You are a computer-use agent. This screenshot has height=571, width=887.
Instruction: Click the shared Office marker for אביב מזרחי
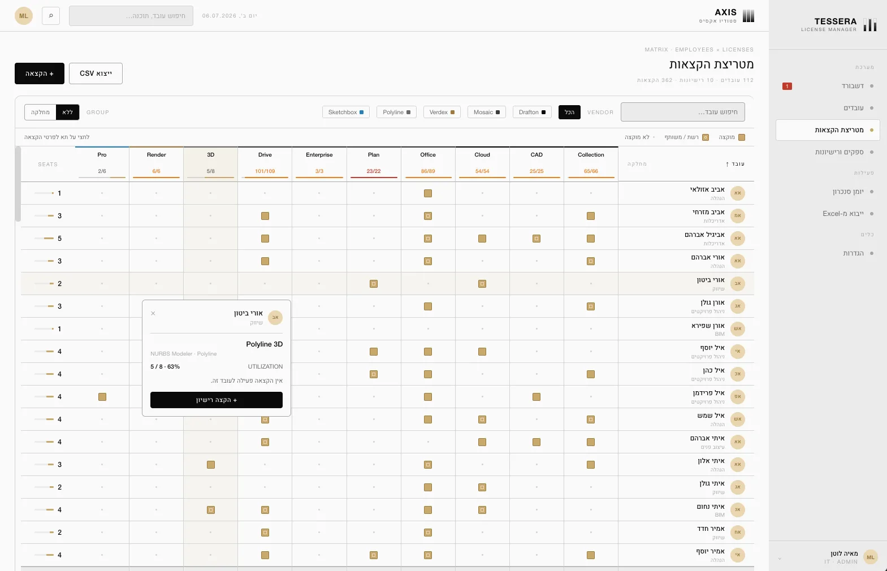click(428, 216)
